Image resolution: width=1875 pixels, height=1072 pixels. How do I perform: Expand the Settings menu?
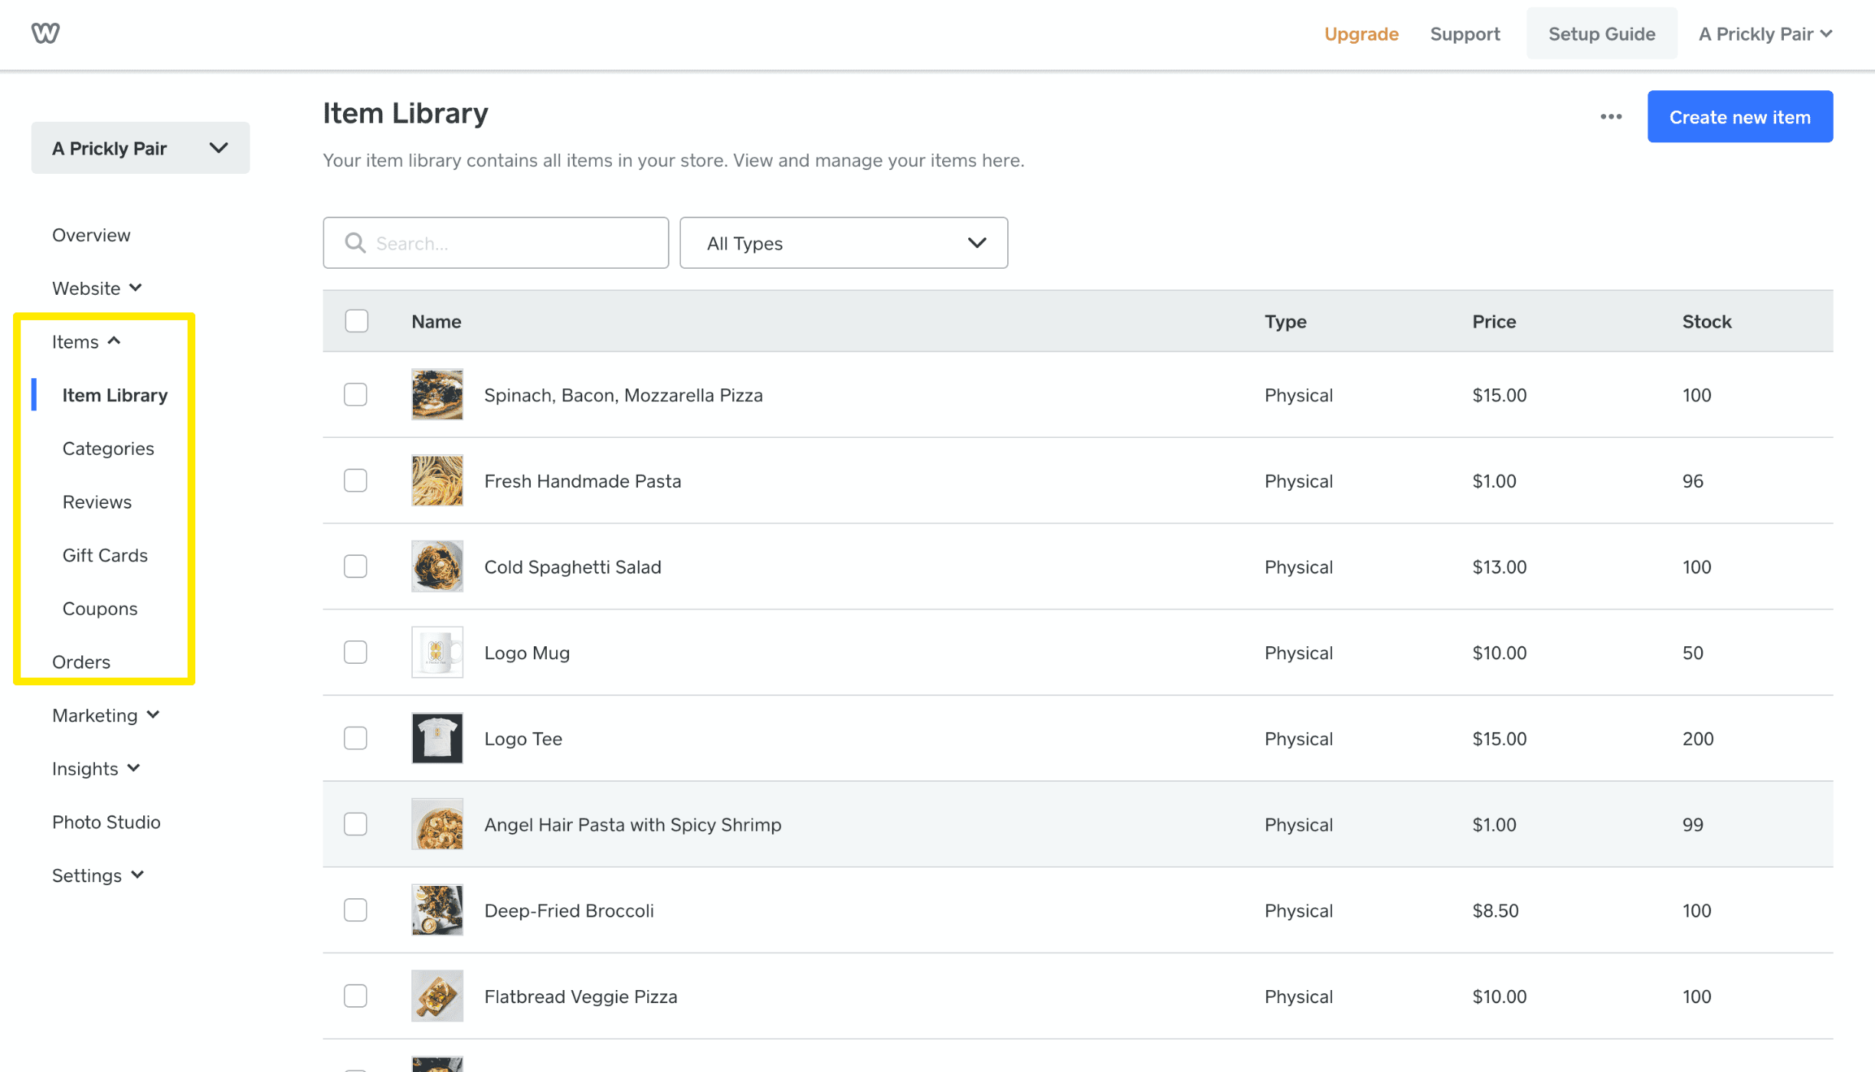click(98, 874)
